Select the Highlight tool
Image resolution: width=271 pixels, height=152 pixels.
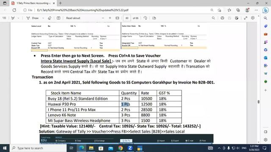[x=13, y=18]
